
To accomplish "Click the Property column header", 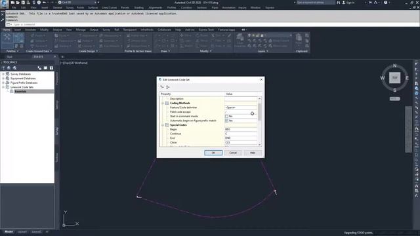I will 192,94.
